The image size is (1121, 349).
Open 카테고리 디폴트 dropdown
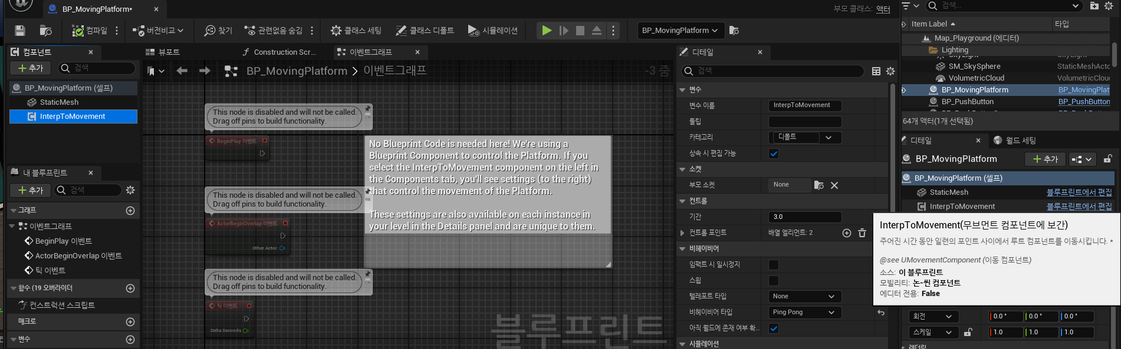(806, 138)
